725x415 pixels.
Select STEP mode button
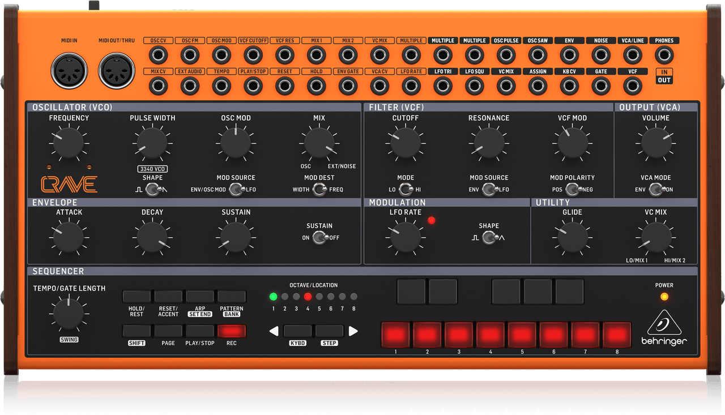(x=329, y=331)
